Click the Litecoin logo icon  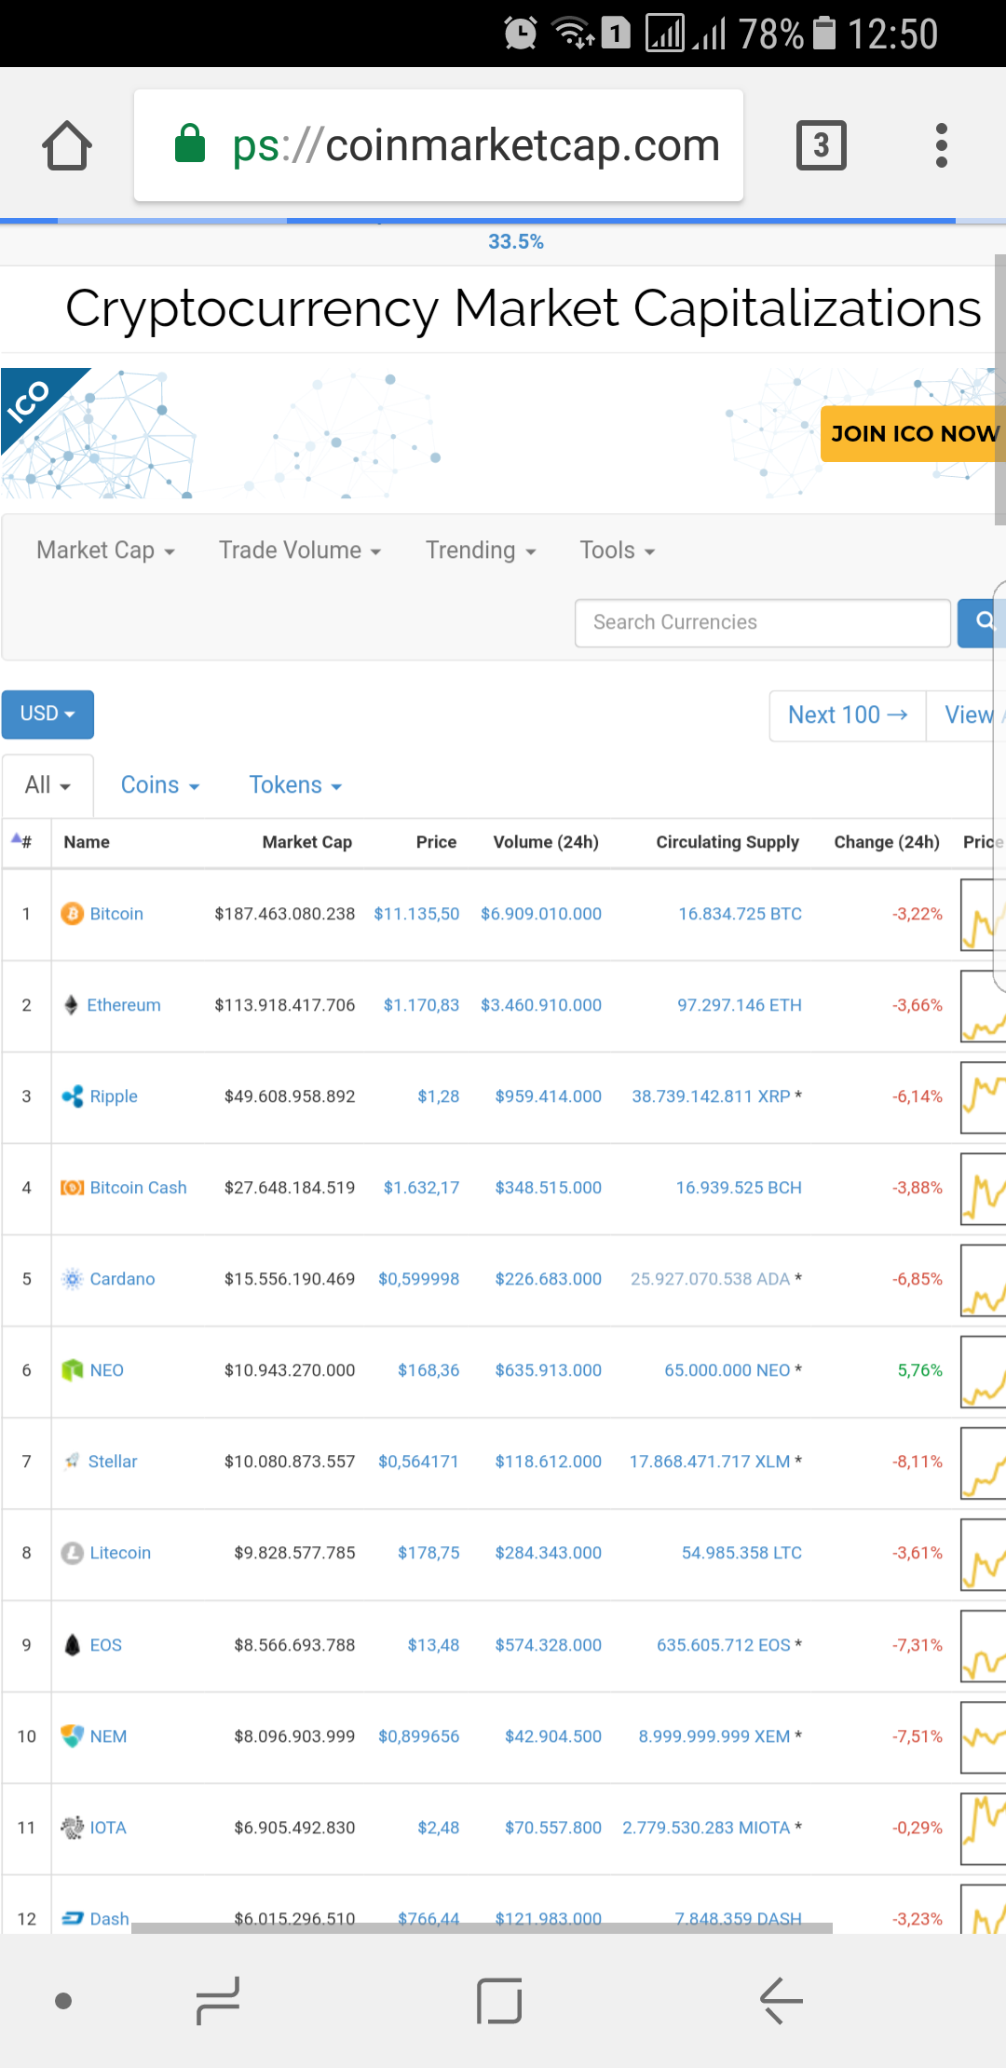click(x=72, y=1553)
